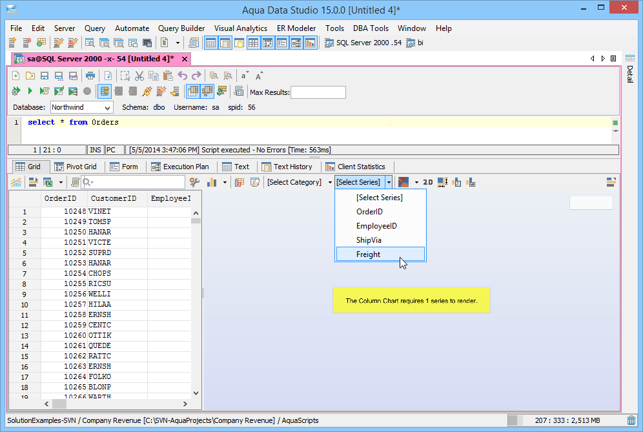This screenshot has height=432, width=643.
Task: Click the script history icon next to Max Results
Action: pos(239,91)
